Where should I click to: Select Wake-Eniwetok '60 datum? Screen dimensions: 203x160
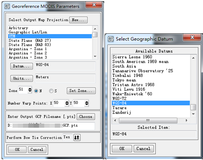tap(151, 94)
